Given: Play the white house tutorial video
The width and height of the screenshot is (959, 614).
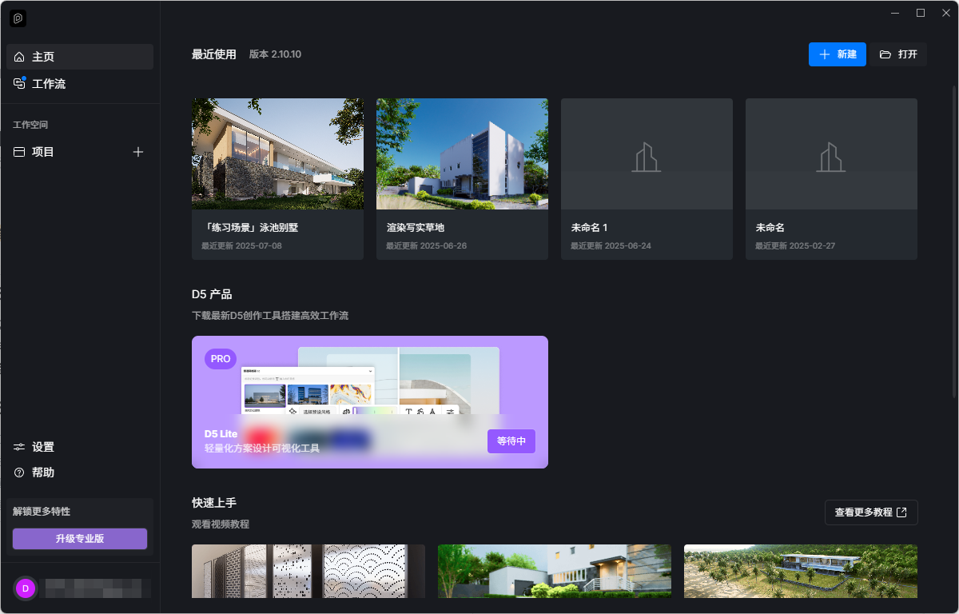Looking at the screenshot, I should coord(555,572).
